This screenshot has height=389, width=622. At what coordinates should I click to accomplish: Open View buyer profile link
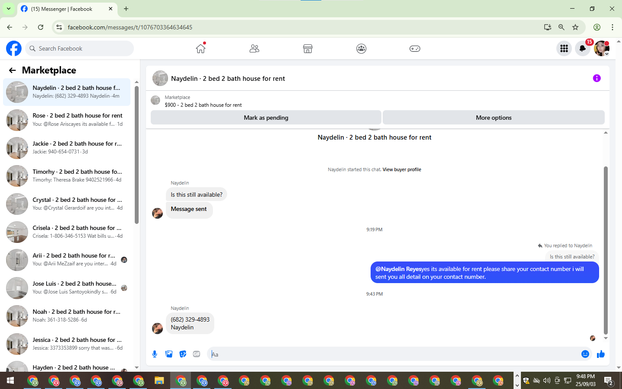pos(402,169)
